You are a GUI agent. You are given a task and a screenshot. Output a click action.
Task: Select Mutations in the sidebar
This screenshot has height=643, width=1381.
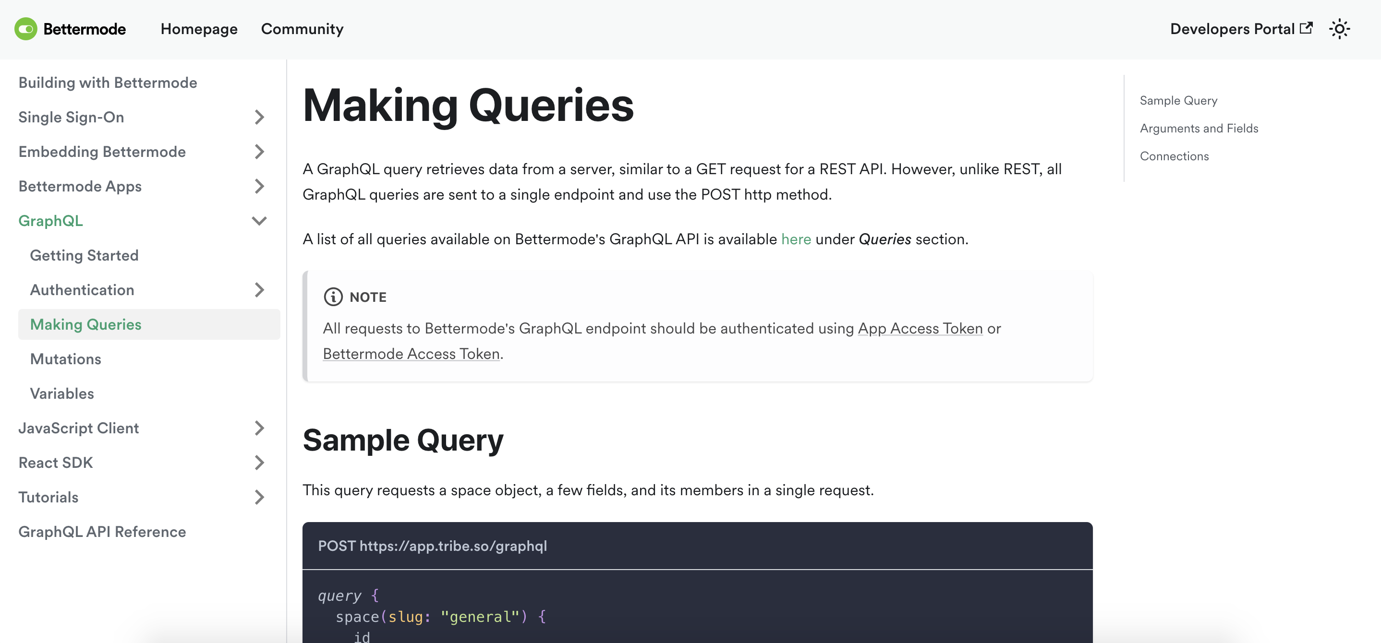pyautogui.click(x=65, y=359)
